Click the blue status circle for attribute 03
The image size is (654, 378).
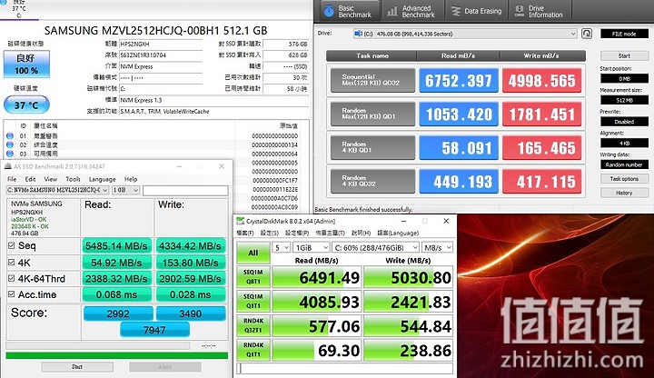pos(10,154)
